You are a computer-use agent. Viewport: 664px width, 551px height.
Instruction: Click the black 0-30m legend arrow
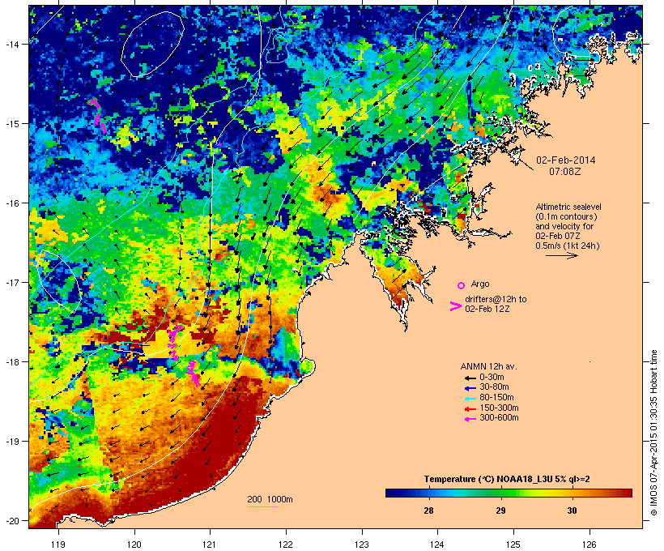pos(470,378)
